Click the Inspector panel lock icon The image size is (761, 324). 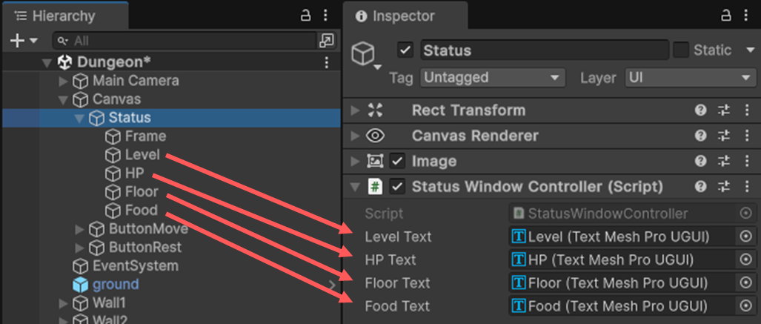click(x=726, y=16)
